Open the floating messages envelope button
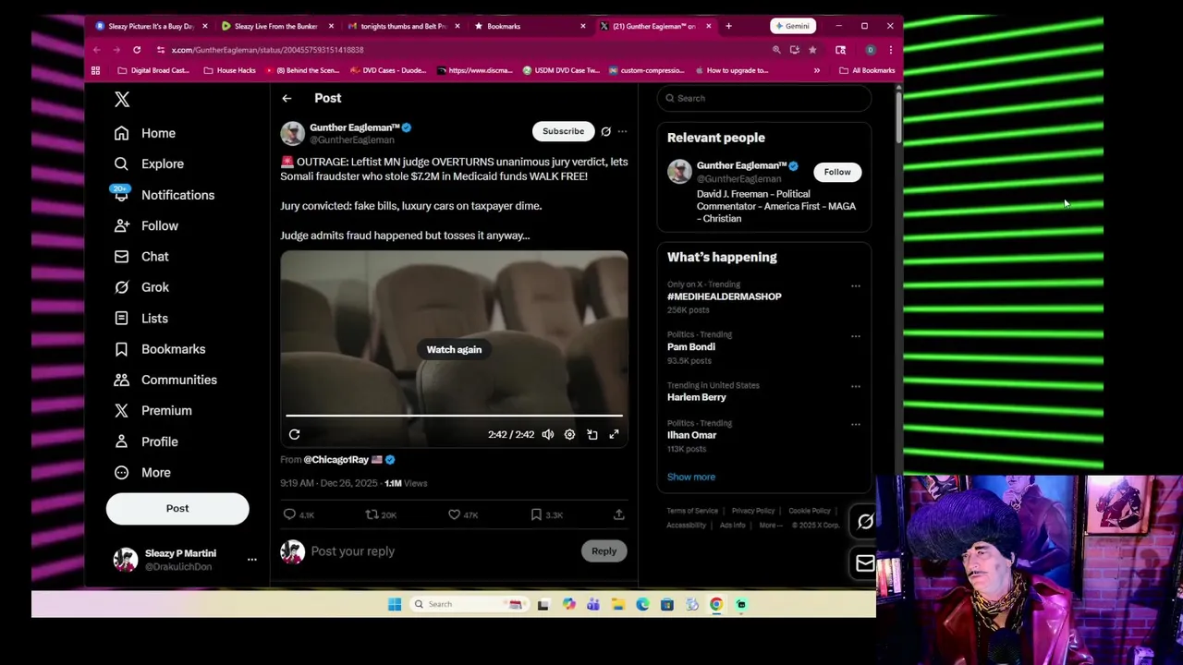This screenshot has height=665, width=1183. coord(864,563)
